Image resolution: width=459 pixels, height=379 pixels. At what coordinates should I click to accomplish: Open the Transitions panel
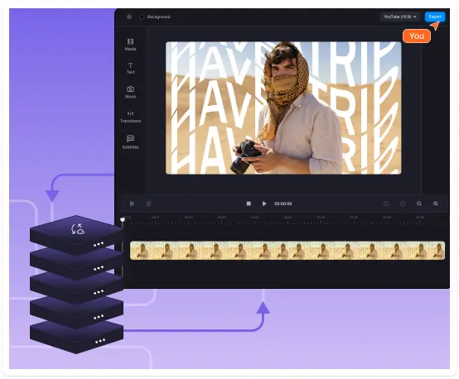(130, 117)
